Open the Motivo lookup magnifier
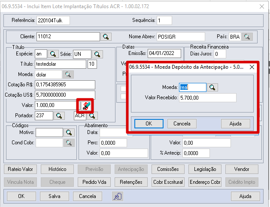The image size is (270, 207). [x=69, y=132]
